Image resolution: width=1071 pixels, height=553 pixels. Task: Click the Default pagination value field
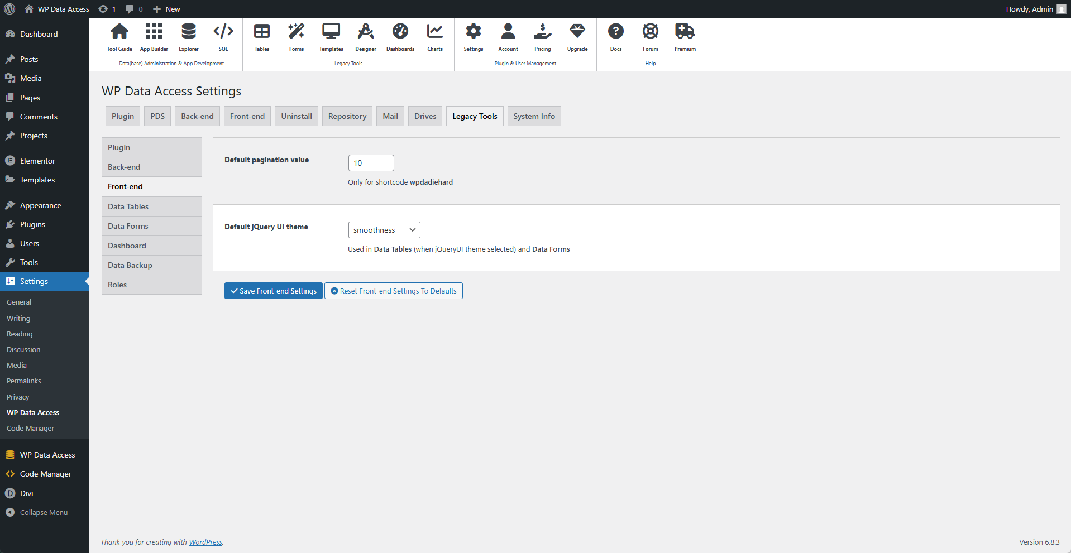(371, 162)
